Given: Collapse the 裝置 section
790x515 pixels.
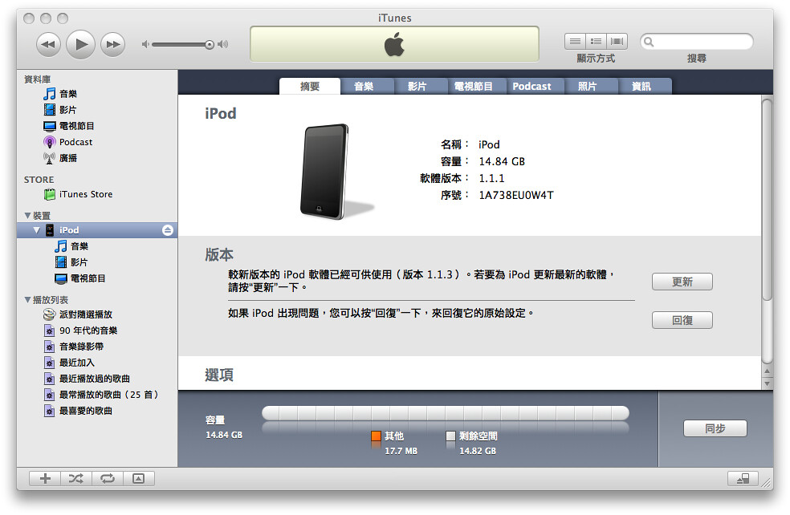Looking at the screenshot, I should (x=26, y=214).
